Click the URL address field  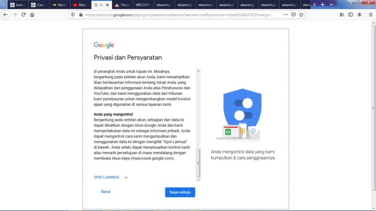(x=180, y=15)
